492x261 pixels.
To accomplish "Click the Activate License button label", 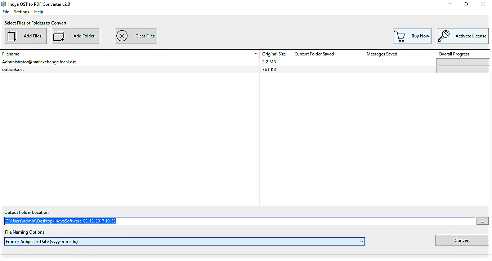I will [471, 36].
